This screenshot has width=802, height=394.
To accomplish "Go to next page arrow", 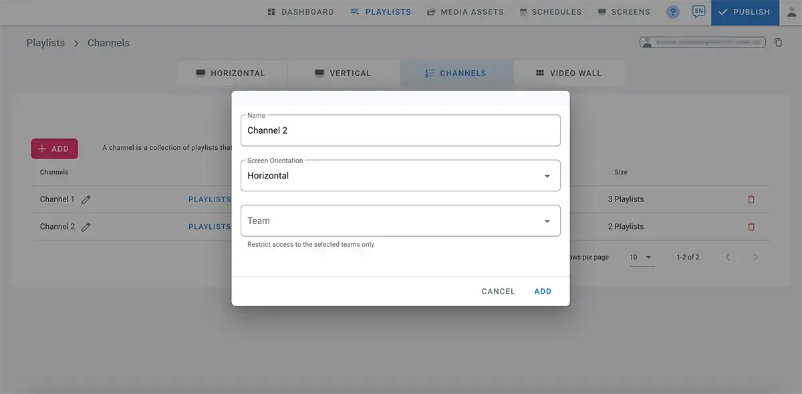I will pos(756,258).
